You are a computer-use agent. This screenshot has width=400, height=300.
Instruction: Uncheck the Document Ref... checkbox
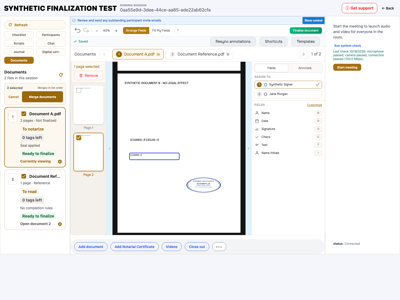pos(24,176)
